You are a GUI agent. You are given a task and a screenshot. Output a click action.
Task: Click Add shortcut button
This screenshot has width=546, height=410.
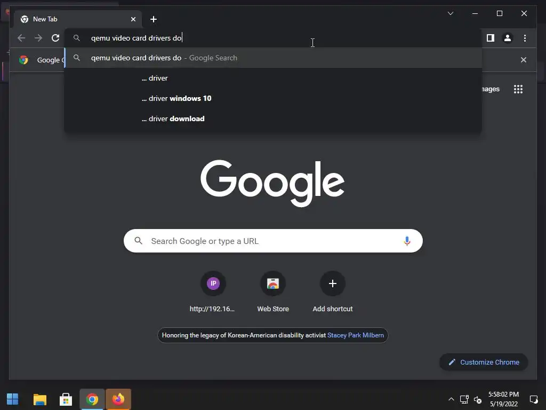333,291
